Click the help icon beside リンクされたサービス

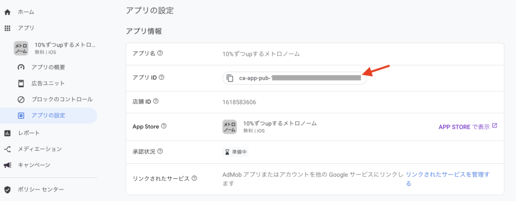pos(194,178)
